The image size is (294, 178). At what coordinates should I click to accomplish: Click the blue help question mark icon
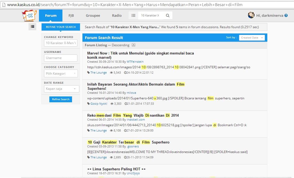pos(286,15)
